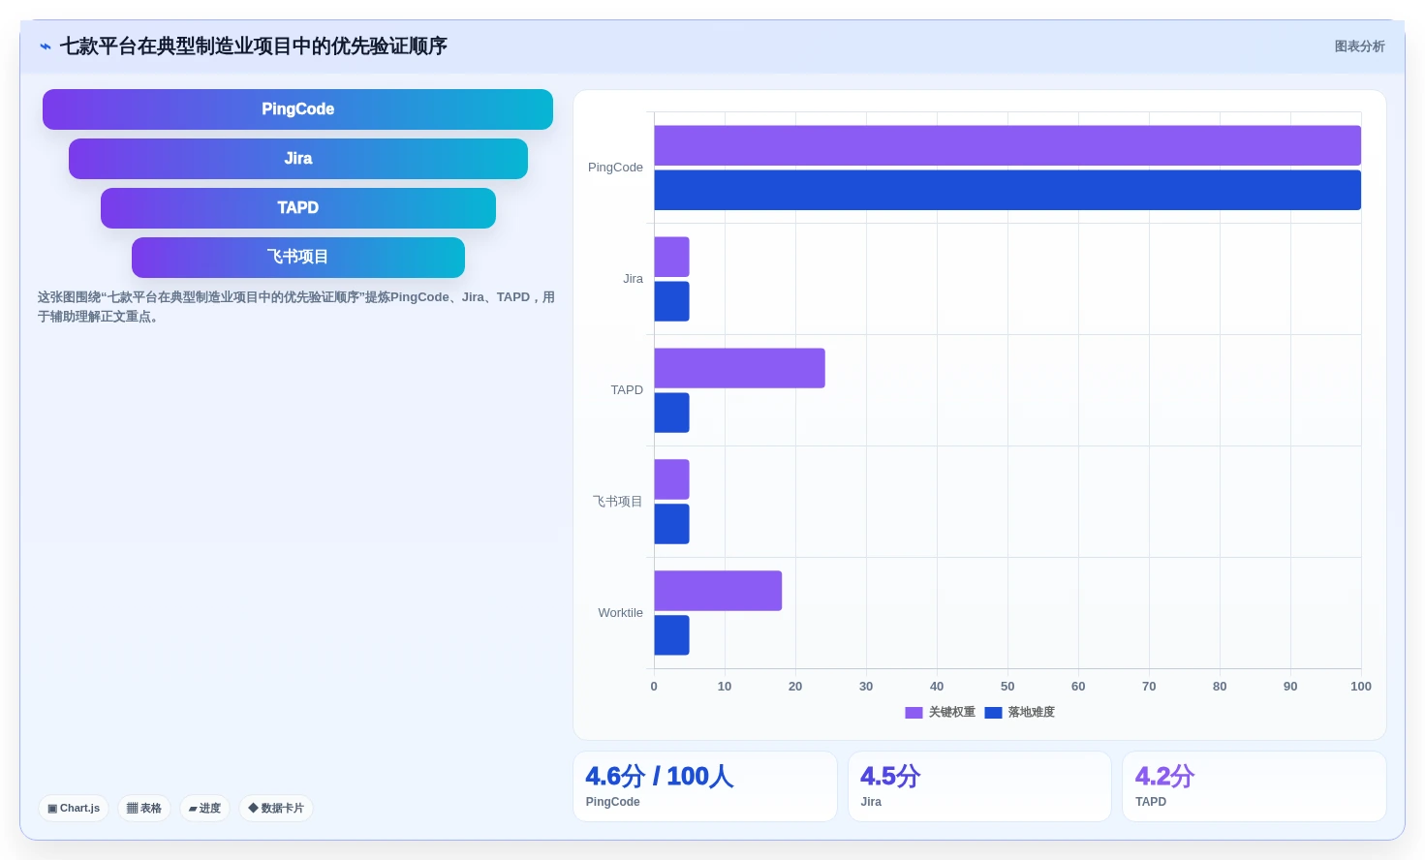Click the TAPD y-axis label
Image resolution: width=1425 pixels, height=860 pixels.
pyautogui.click(x=627, y=390)
